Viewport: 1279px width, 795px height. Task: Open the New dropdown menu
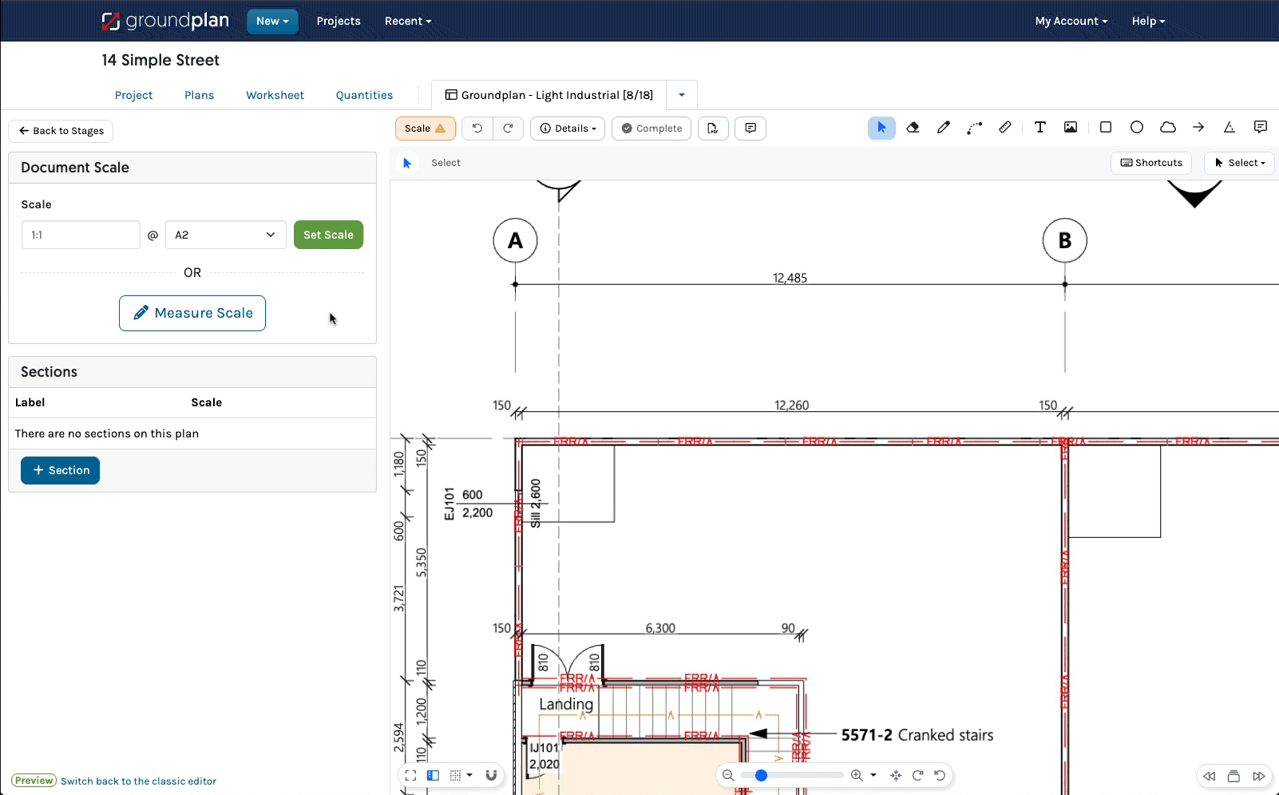(272, 22)
